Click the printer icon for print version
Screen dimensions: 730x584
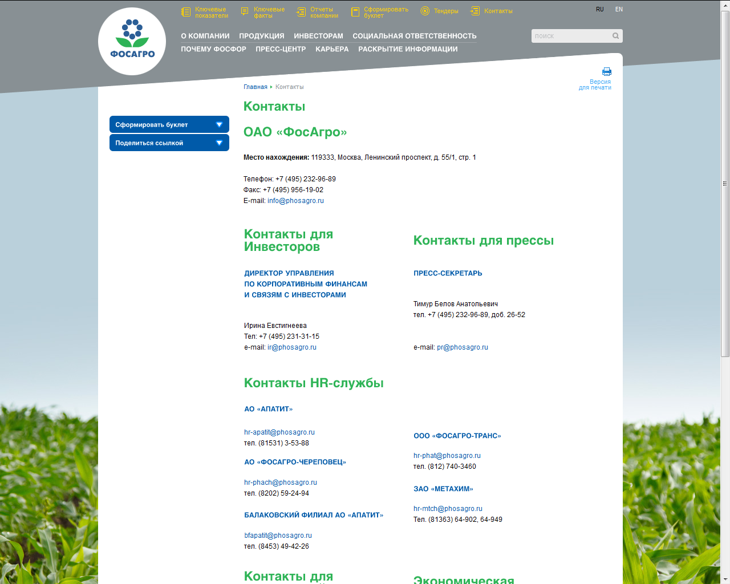[x=607, y=72]
